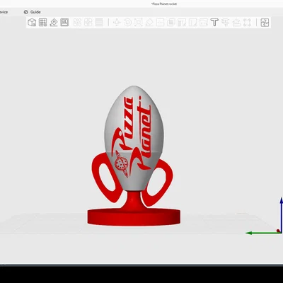The height and width of the screenshot is (283, 283).
Task: Select the Rotate tool
Action: point(127,23)
